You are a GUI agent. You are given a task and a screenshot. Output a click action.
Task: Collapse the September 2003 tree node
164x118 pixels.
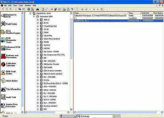coord(34,17)
